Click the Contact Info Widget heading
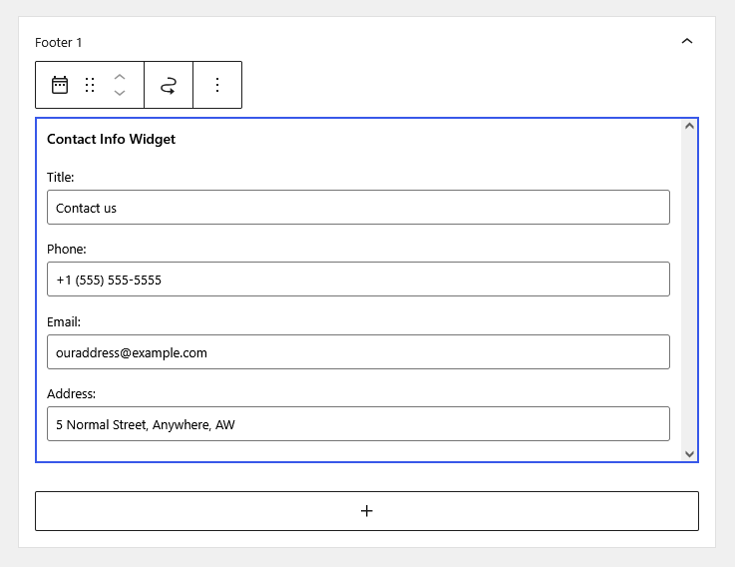735x567 pixels. pyautogui.click(x=111, y=140)
